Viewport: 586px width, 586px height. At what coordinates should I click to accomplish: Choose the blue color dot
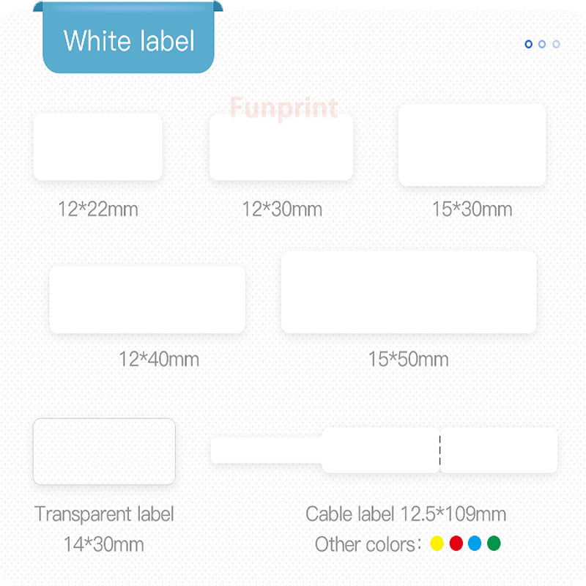click(475, 543)
